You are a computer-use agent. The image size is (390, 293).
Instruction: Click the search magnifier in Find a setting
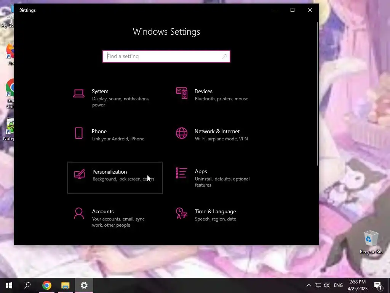(x=225, y=56)
